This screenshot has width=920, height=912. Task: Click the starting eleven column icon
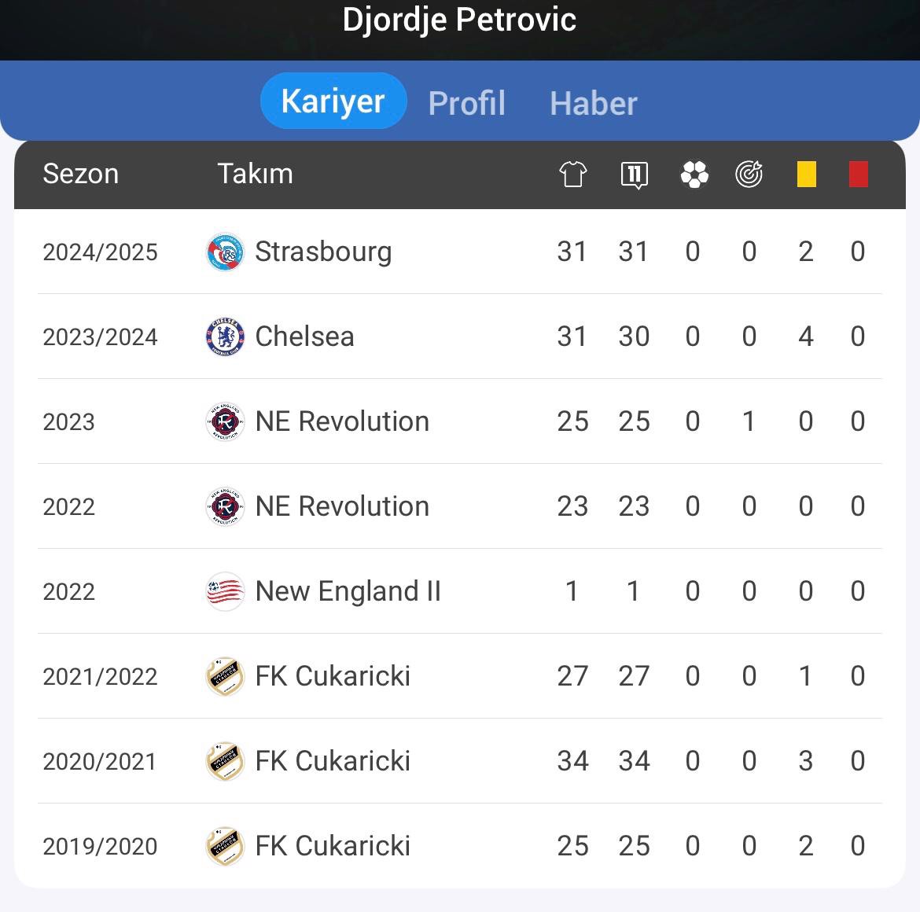[x=634, y=175]
